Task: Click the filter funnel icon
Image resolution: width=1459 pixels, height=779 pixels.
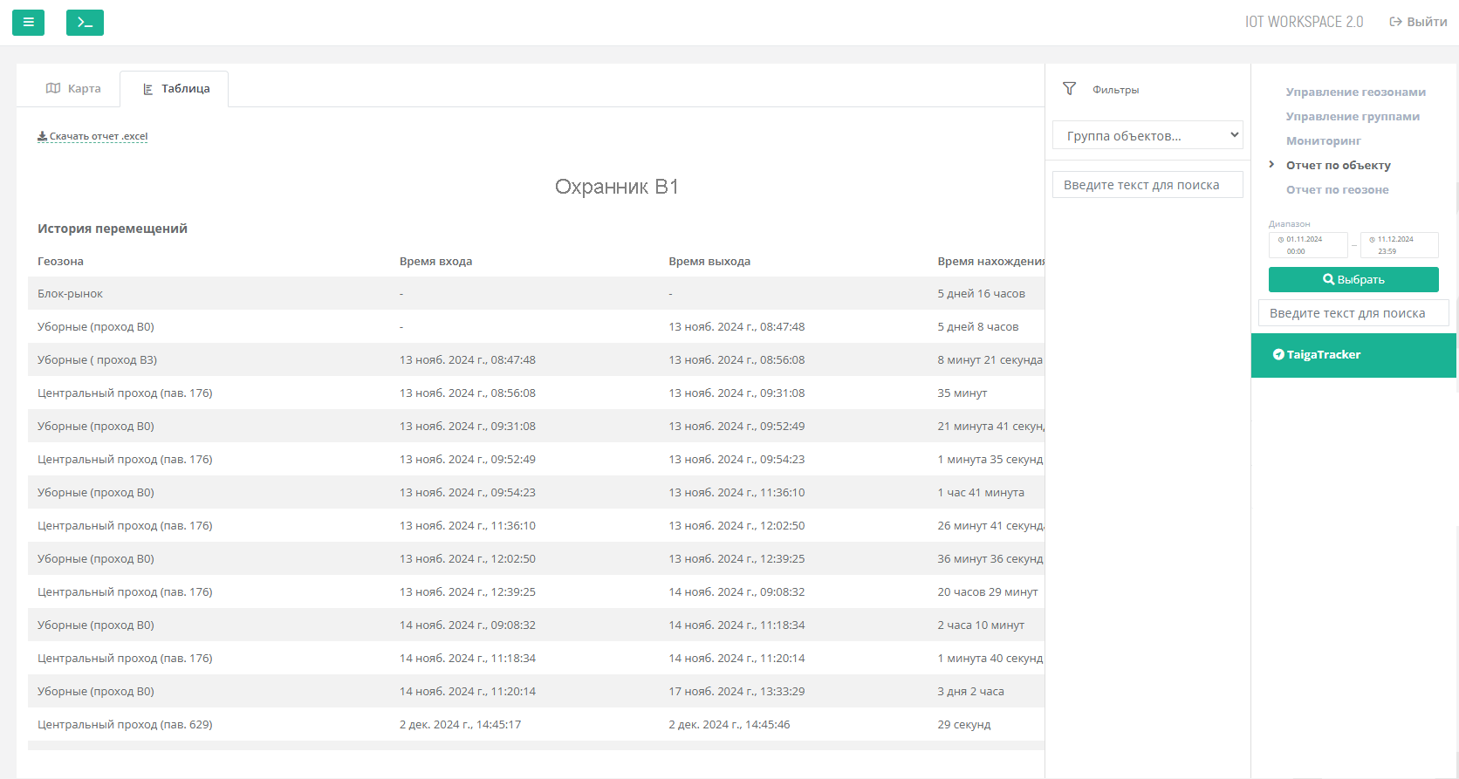Action: point(1069,89)
